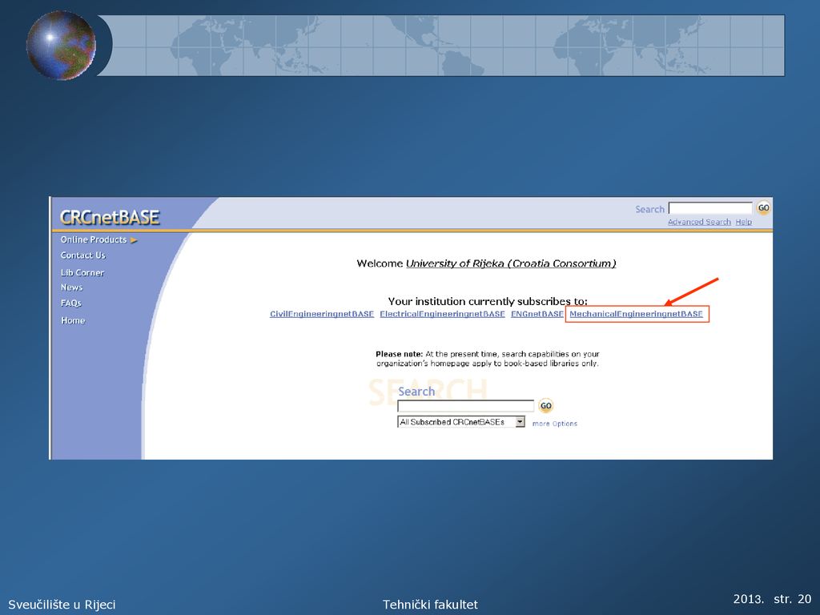
Task: Focus the main Search text box
Action: [465, 406]
